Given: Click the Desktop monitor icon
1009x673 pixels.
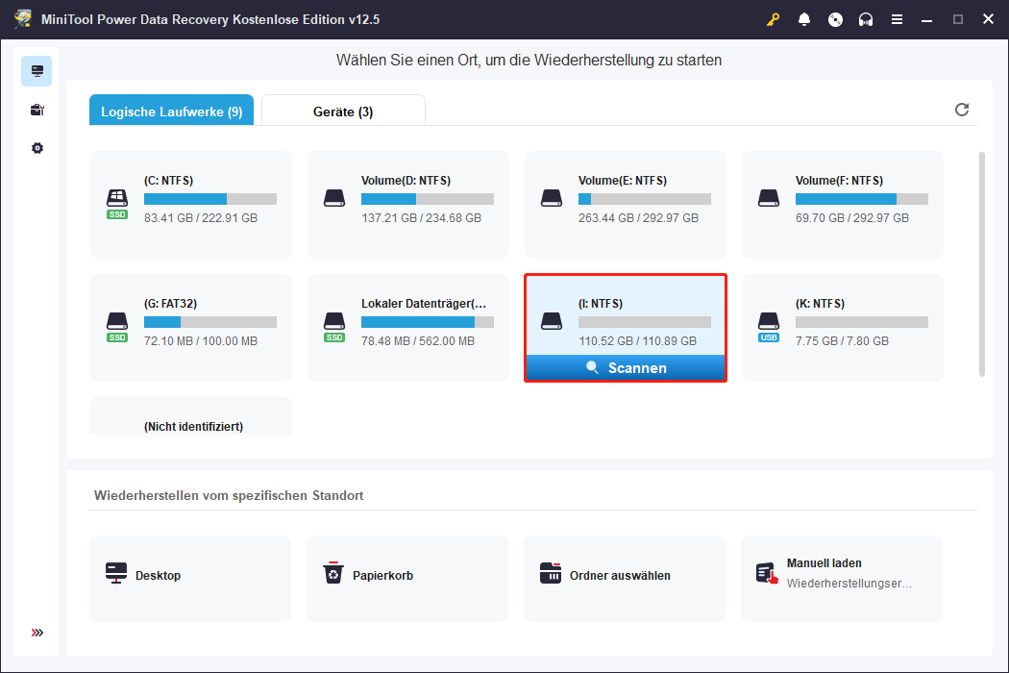Looking at the screenshot, I should (116, 573).
